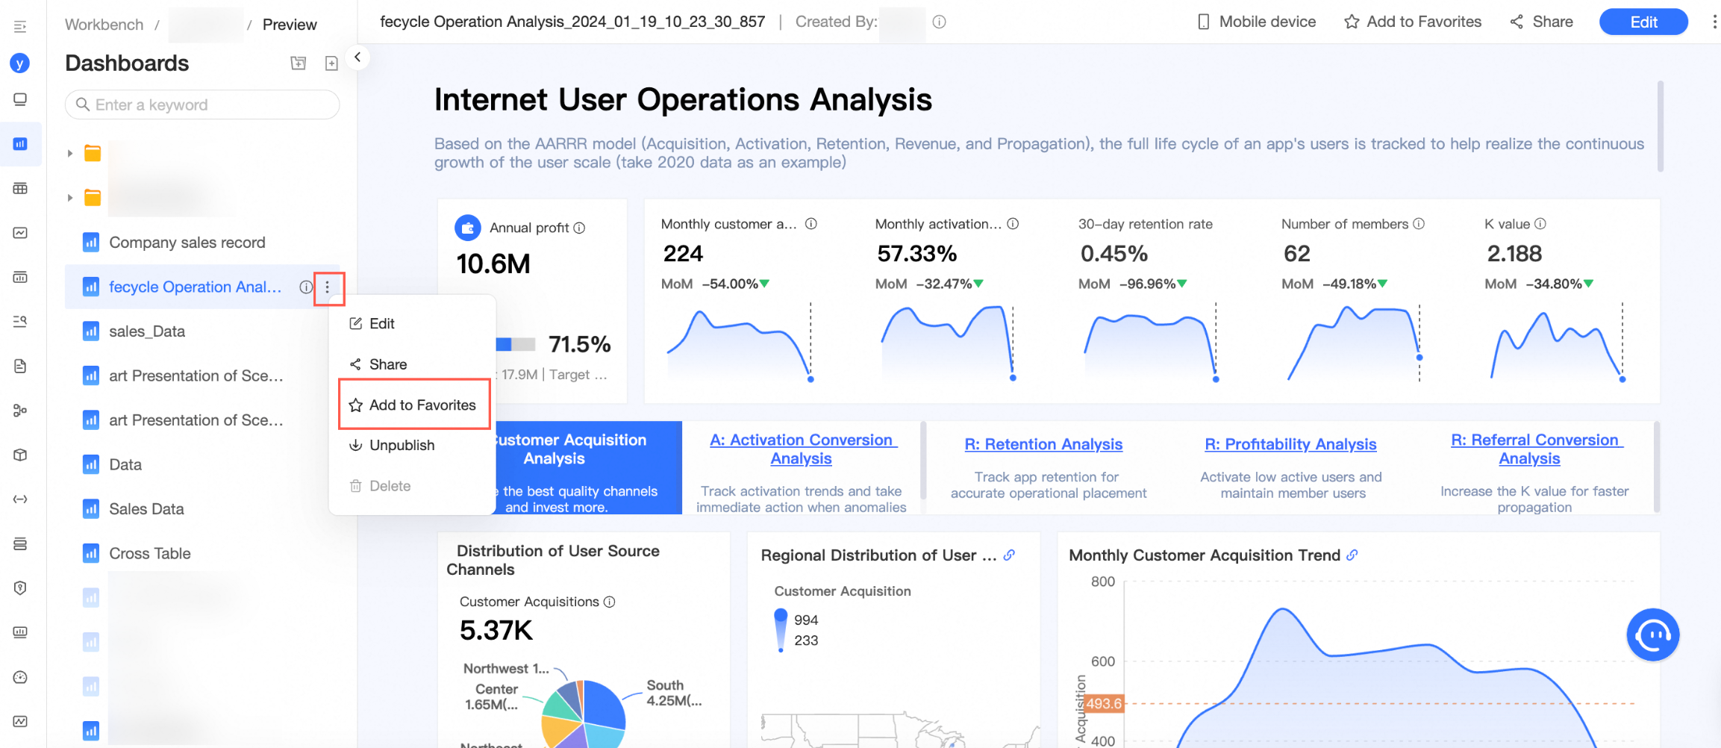
Task: Create a new dashboard with the plus icon
Action: click(x=331, y=63)
